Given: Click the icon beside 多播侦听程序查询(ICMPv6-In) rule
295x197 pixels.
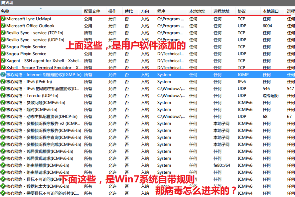Looking at the screenshot, I should point(3,138).
